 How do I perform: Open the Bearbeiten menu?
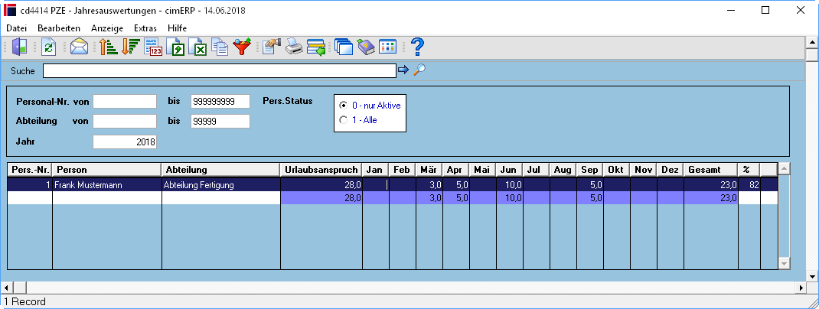[x=59, y=28]
